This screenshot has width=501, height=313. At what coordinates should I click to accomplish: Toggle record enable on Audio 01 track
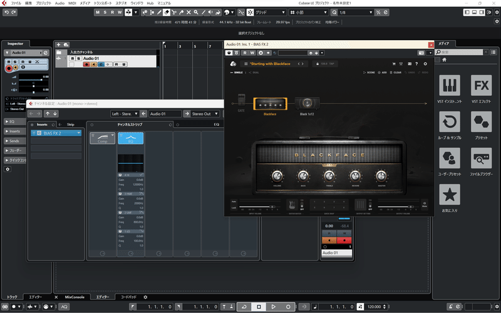click(x=86, y=64)
